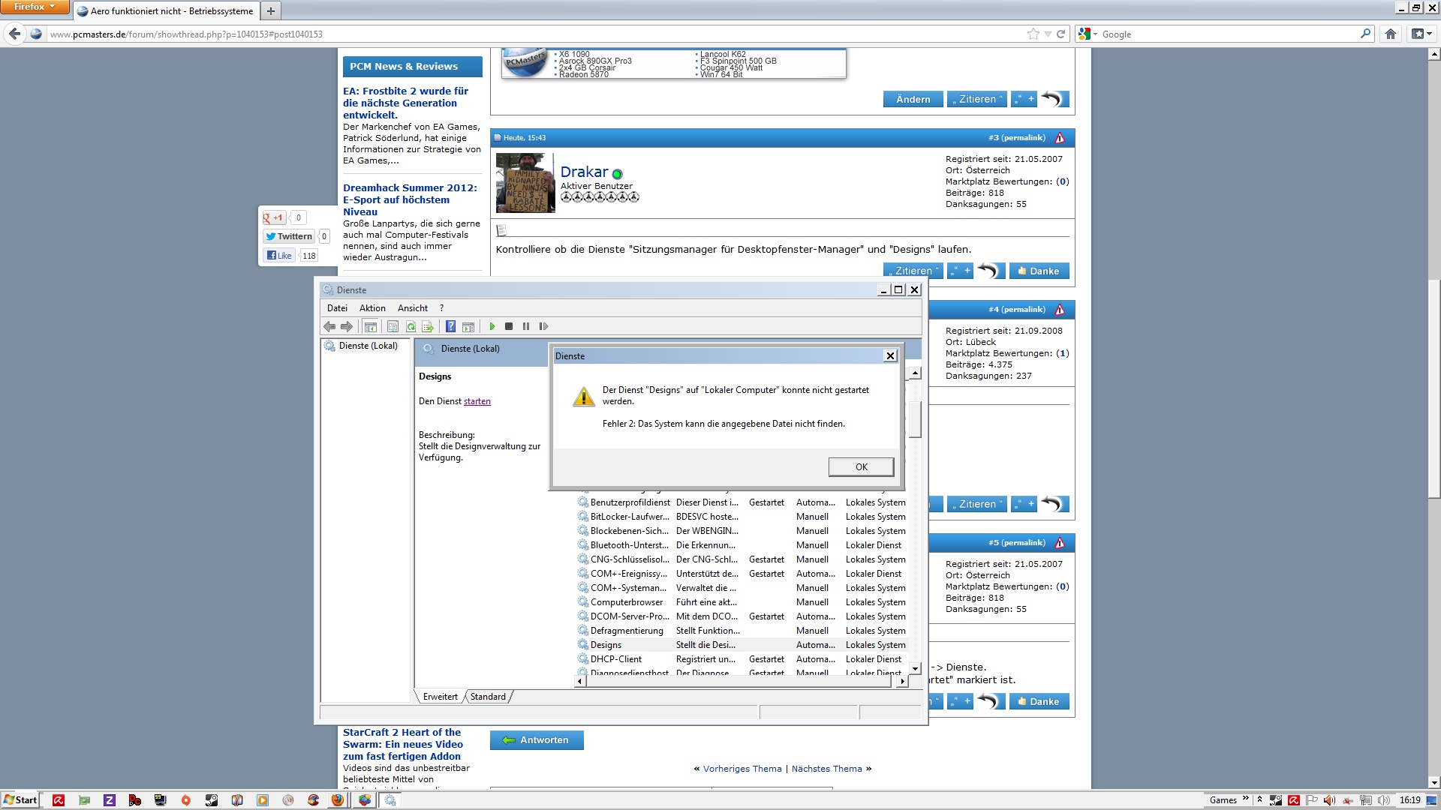Open the EA Frostbite 2 news headline

click(x=405, y=103)
